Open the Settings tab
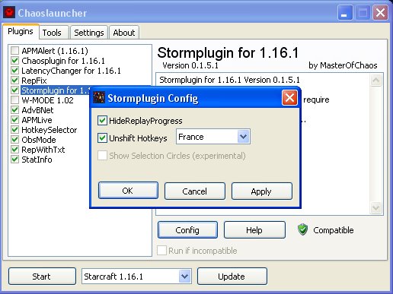Screen dimensions: 393x294 click(x=89, y=33)
